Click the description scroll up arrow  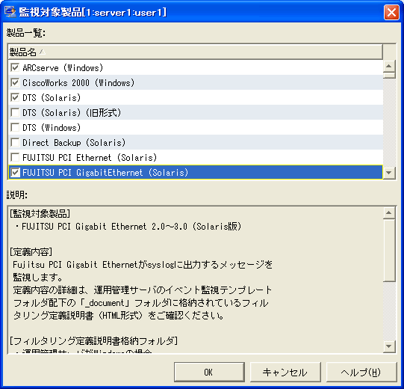click(x=389, y=213)
